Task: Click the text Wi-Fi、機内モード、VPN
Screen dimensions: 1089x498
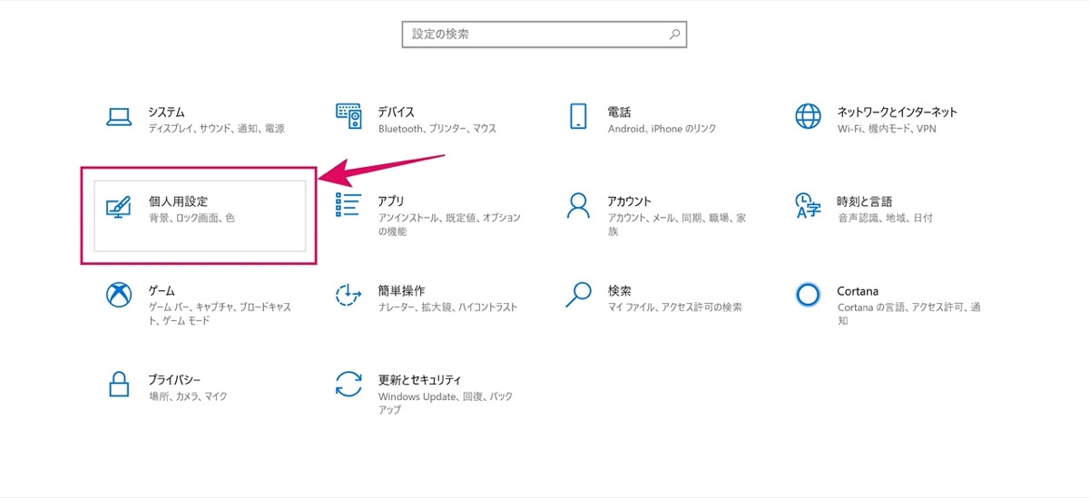Action: pos(887,129)
